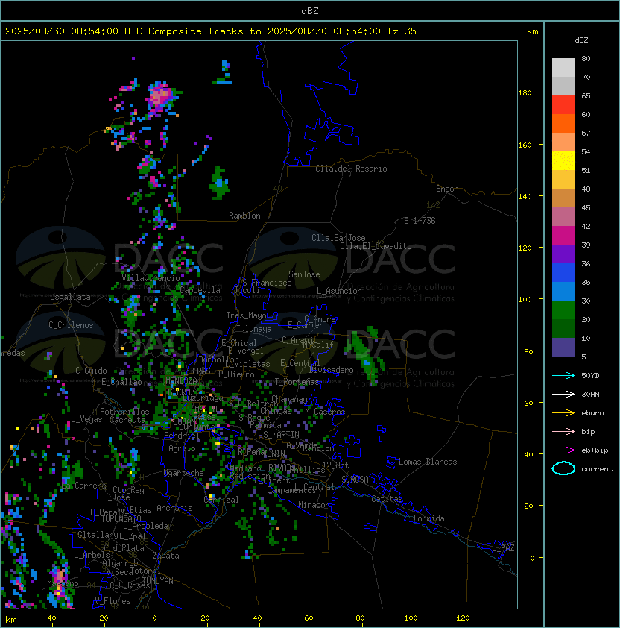Viewport: 620px width, 628px height.
Task: Click the 160 tick on the vertical km axis
Action: click(x=525, y=145)
